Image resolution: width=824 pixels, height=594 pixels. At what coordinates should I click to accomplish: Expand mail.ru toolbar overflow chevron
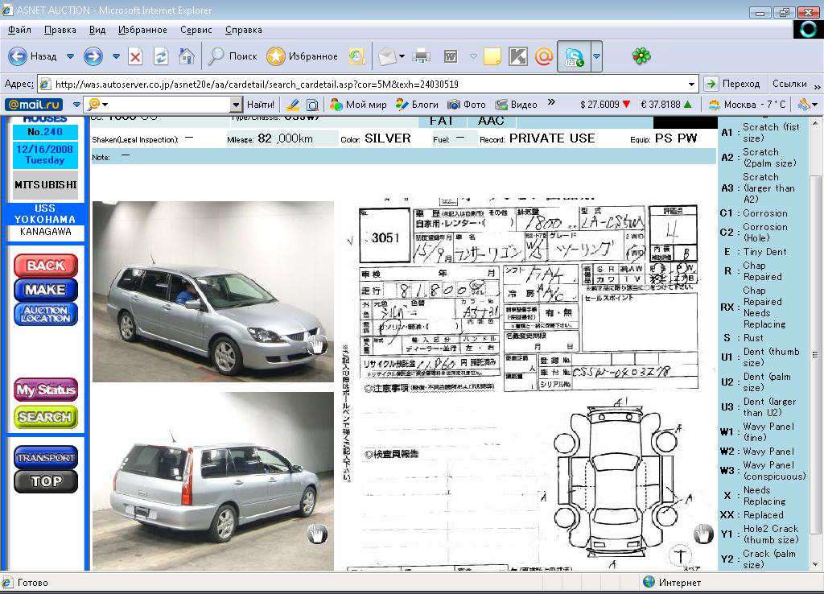tap(551, 102)
